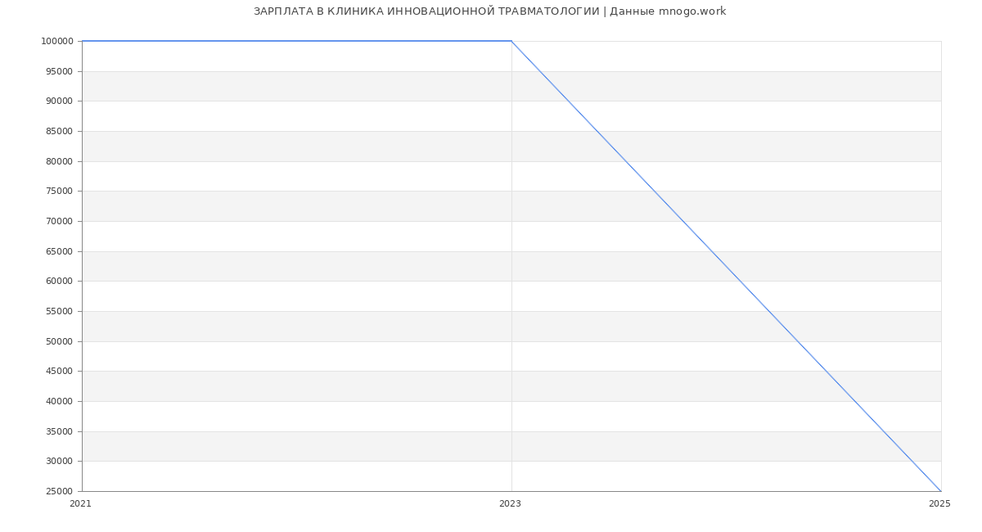Click the 35000 y-axis label
982x532 pixels.
coord(59,432)
